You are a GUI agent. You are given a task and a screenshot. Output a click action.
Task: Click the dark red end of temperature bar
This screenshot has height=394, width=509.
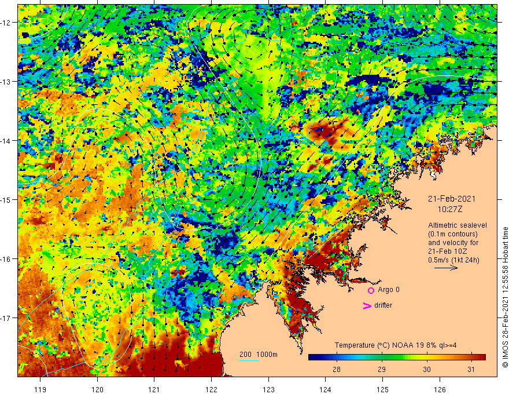(482, 357)
